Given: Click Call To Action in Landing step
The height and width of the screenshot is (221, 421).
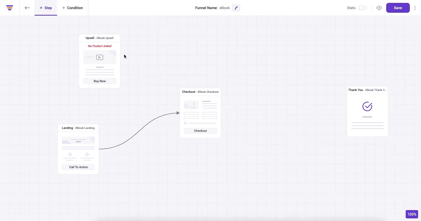Looking at the screenshot, I should click(x=78, y=167).
